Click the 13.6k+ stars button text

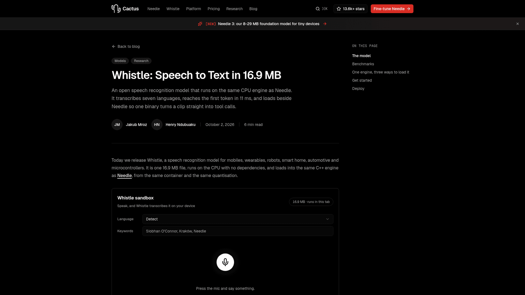pyautogui.click(x=353, y=9)
